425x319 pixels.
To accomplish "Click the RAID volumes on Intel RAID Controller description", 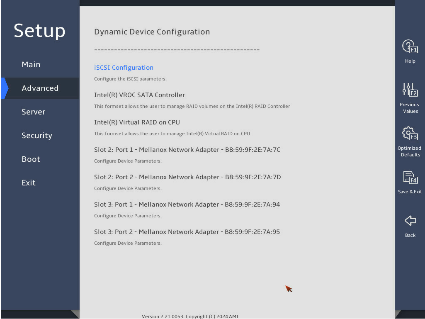I will [x=192, y=106].
